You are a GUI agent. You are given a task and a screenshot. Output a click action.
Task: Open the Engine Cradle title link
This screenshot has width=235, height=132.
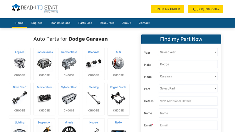click(x=118, y=87)
